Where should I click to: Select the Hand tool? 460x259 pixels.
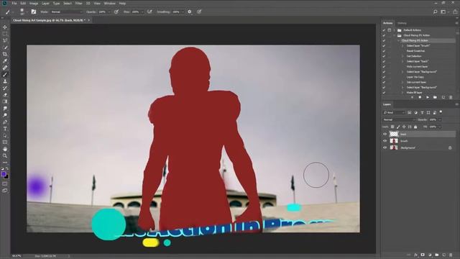[5, 149]
